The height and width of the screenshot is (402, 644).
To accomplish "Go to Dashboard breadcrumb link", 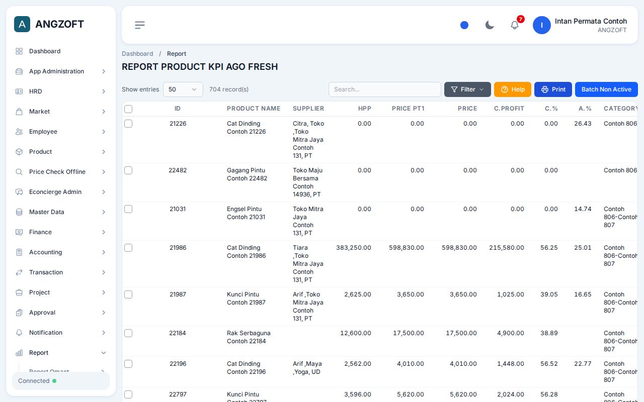I will click(x=137, y=54).
